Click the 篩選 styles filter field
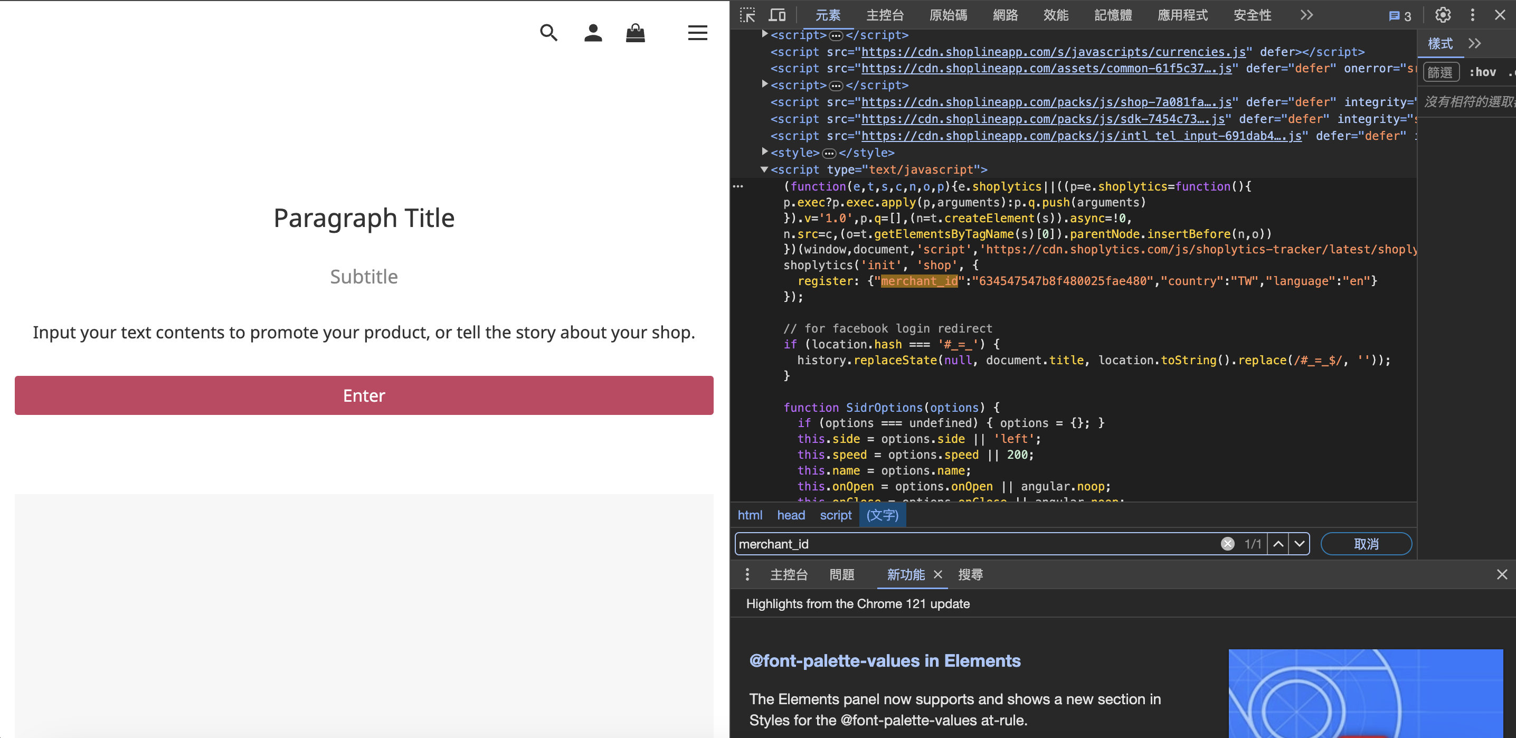Screen dimensions: 1516x738 tap(1440, 72)
